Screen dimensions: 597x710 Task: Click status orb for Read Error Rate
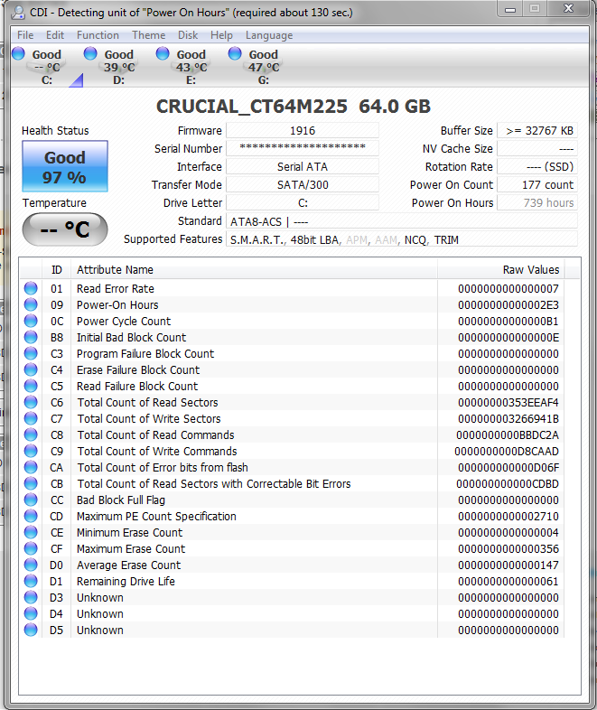click(x=32, y=289)
